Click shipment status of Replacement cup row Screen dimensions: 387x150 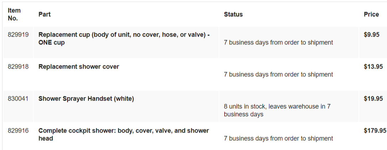click(278, 43)
